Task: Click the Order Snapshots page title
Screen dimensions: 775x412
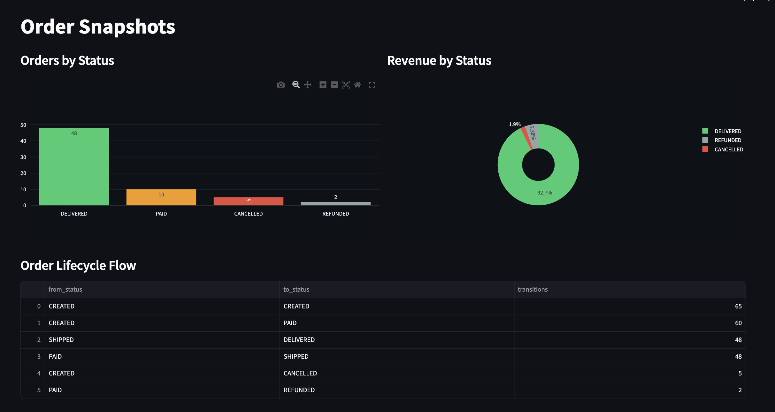Action: click(98, 27)
